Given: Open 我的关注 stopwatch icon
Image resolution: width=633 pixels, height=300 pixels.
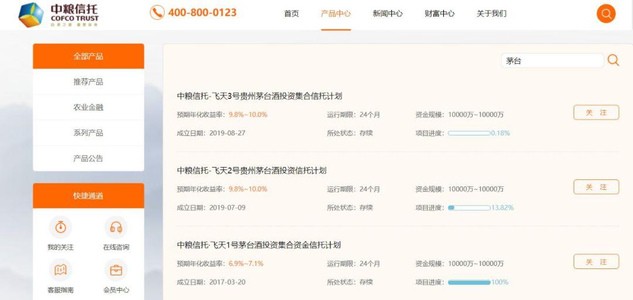Looking at the screenshot, I should pos(60,227).
